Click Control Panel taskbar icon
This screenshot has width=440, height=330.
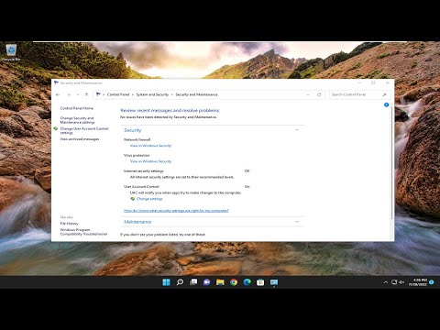(x=274, y=282)
